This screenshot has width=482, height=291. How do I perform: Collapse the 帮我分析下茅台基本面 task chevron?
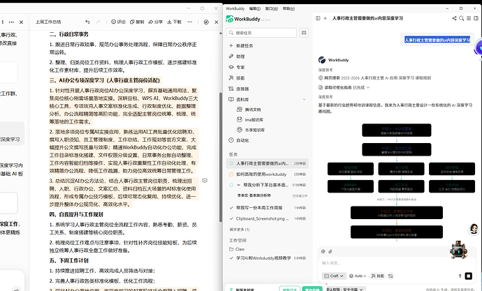(238, 185)
